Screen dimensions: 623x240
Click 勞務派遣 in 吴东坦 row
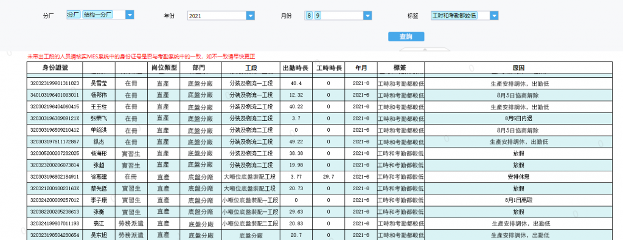click(131, 235)
